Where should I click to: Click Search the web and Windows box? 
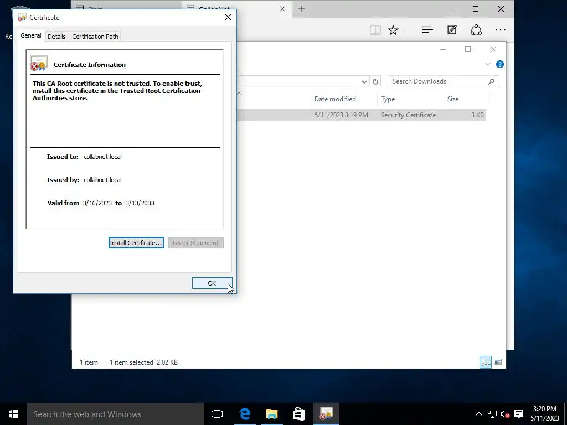point(115,414)
